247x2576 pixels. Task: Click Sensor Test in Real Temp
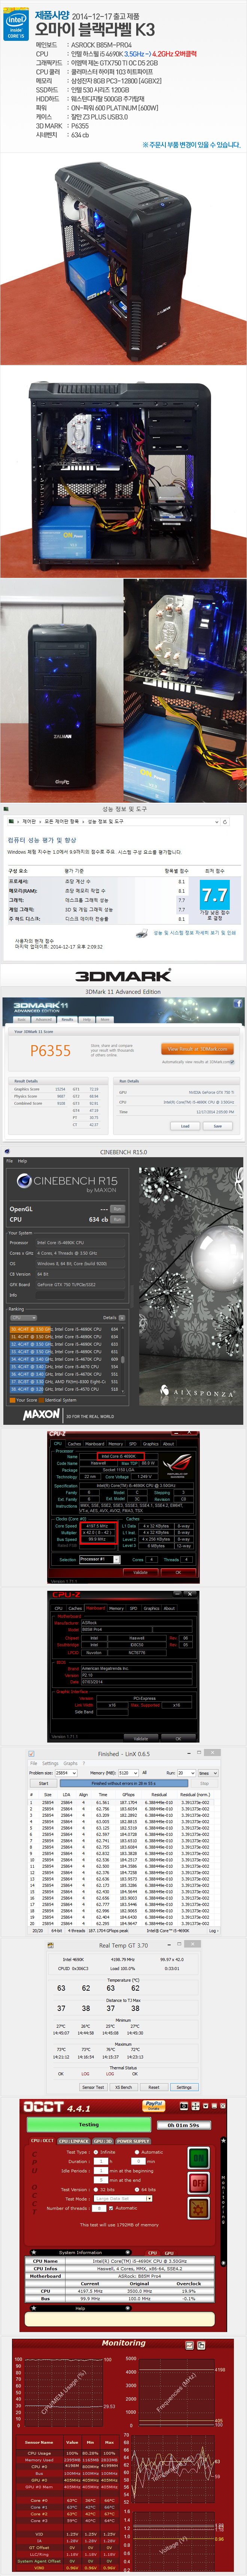click(x=93, y=2087)
